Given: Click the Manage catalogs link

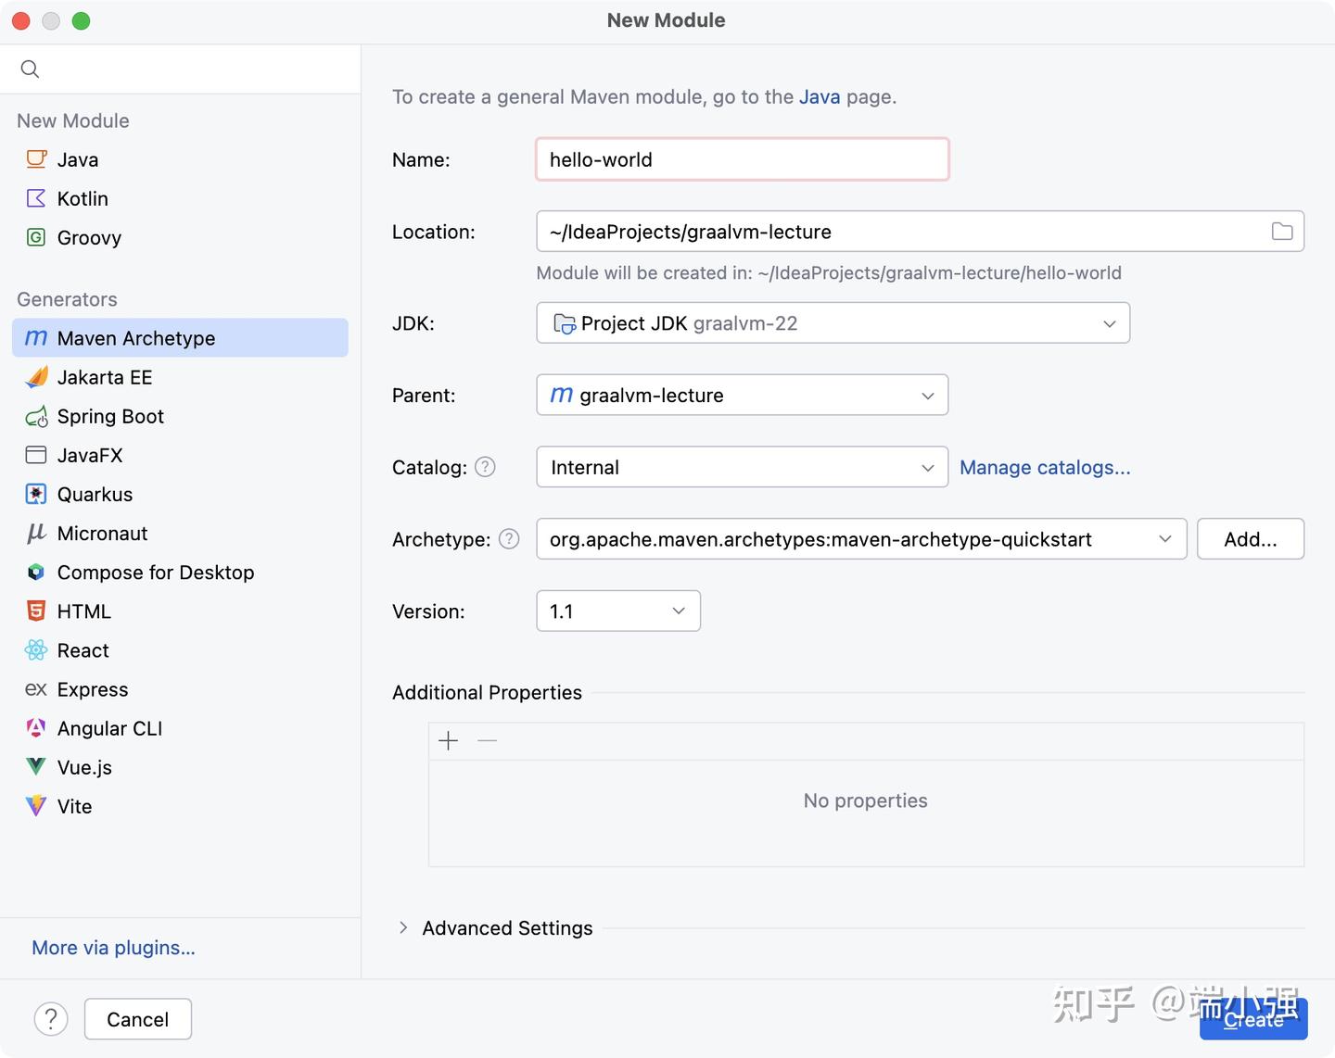Looking at the screenshot, I should pyautogui.click(x=1045, y=467).
